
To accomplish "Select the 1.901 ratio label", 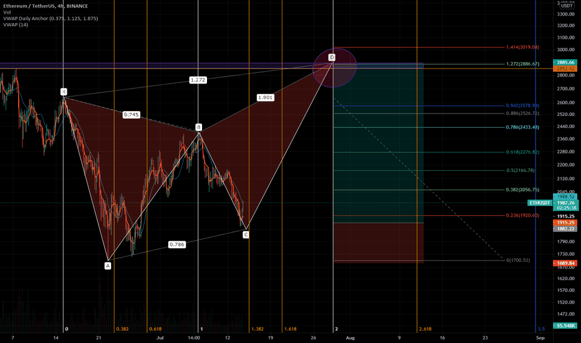I will click(266, 97).
